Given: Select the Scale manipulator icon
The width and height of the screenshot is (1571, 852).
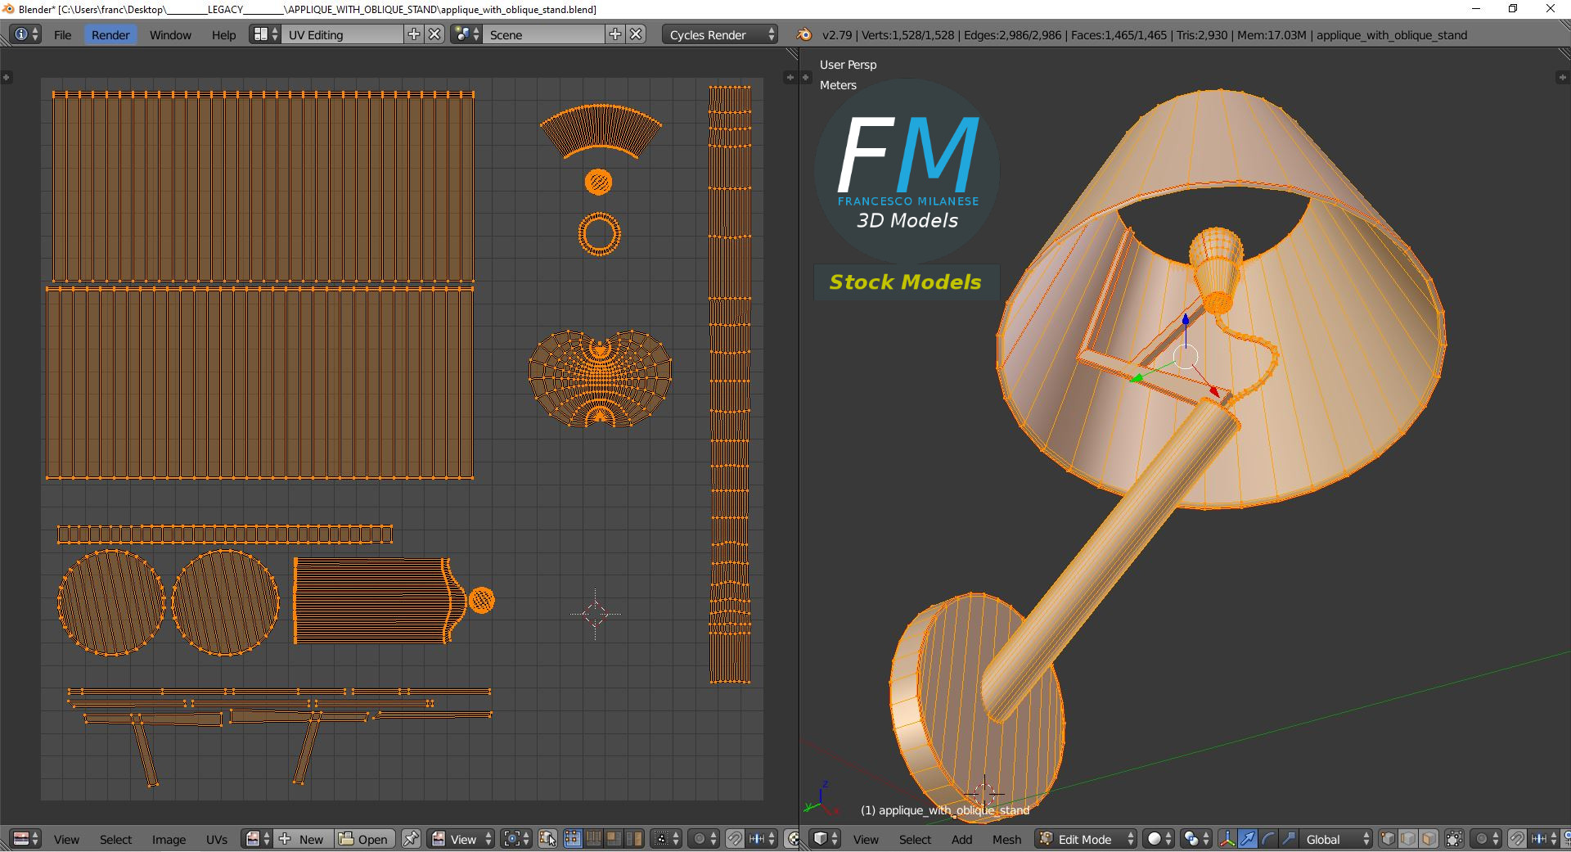Looking at the screenshot, I should pos(1288,840).
